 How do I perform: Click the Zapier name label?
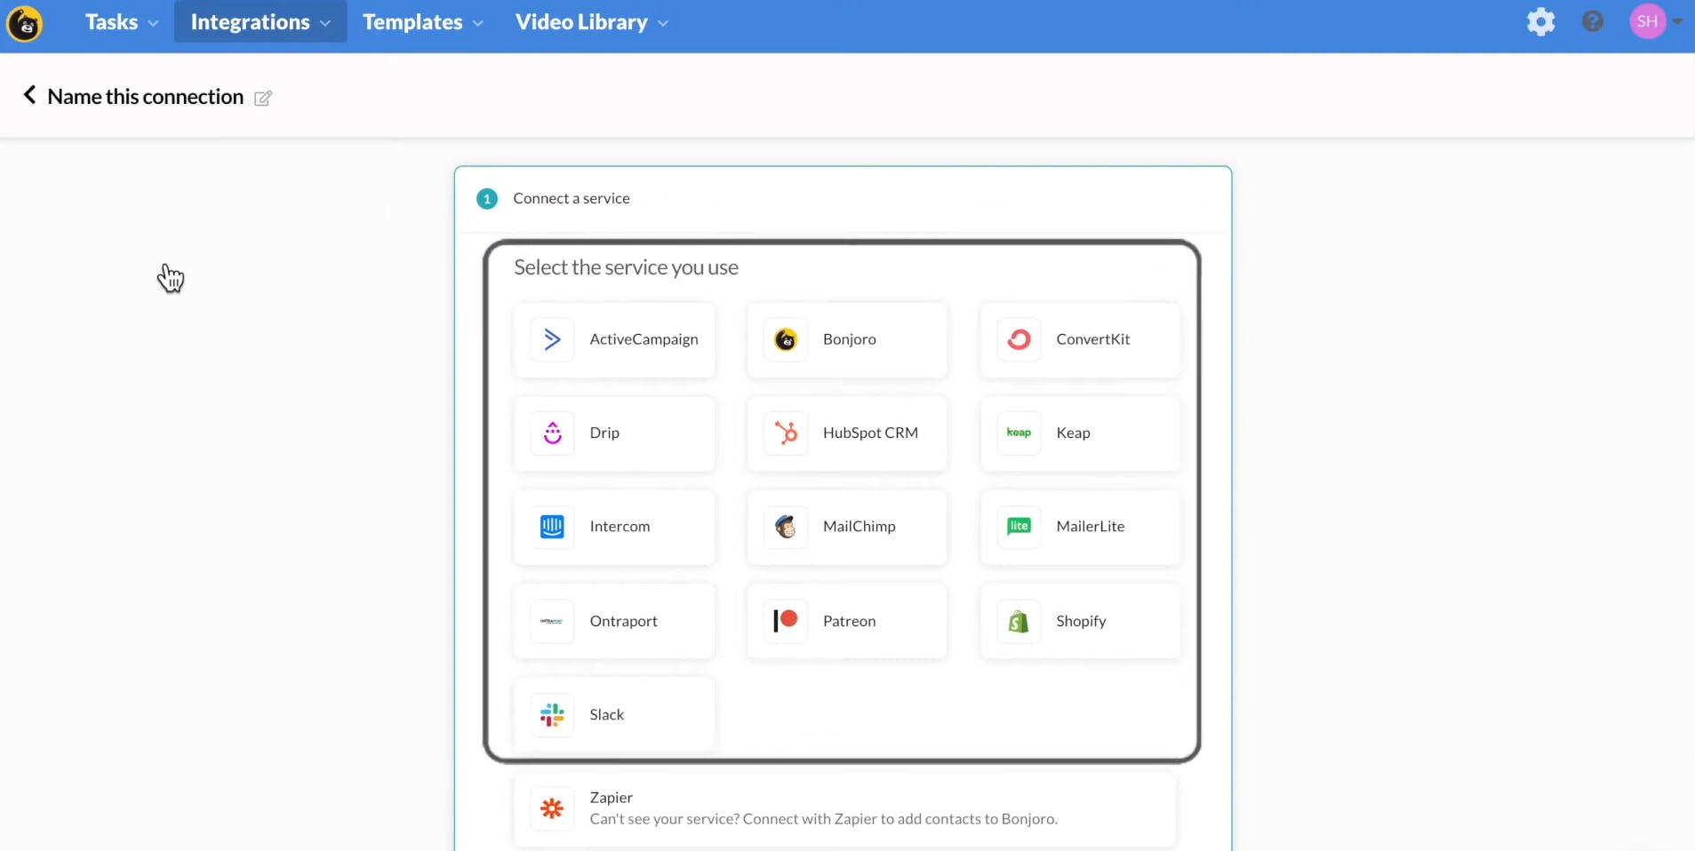pos(612,798)
